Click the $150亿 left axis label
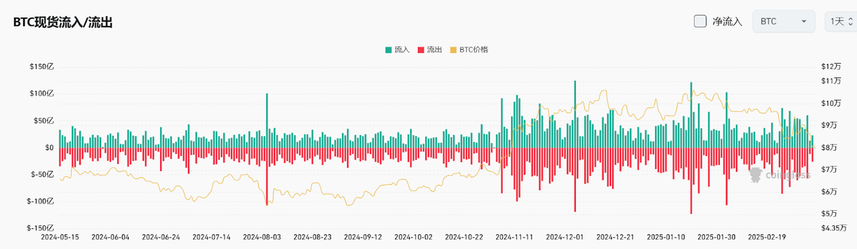Screen dimensions: 857x249 click(x=42, y=67)
